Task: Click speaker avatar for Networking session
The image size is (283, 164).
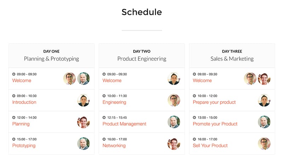Action: [174, 144]
